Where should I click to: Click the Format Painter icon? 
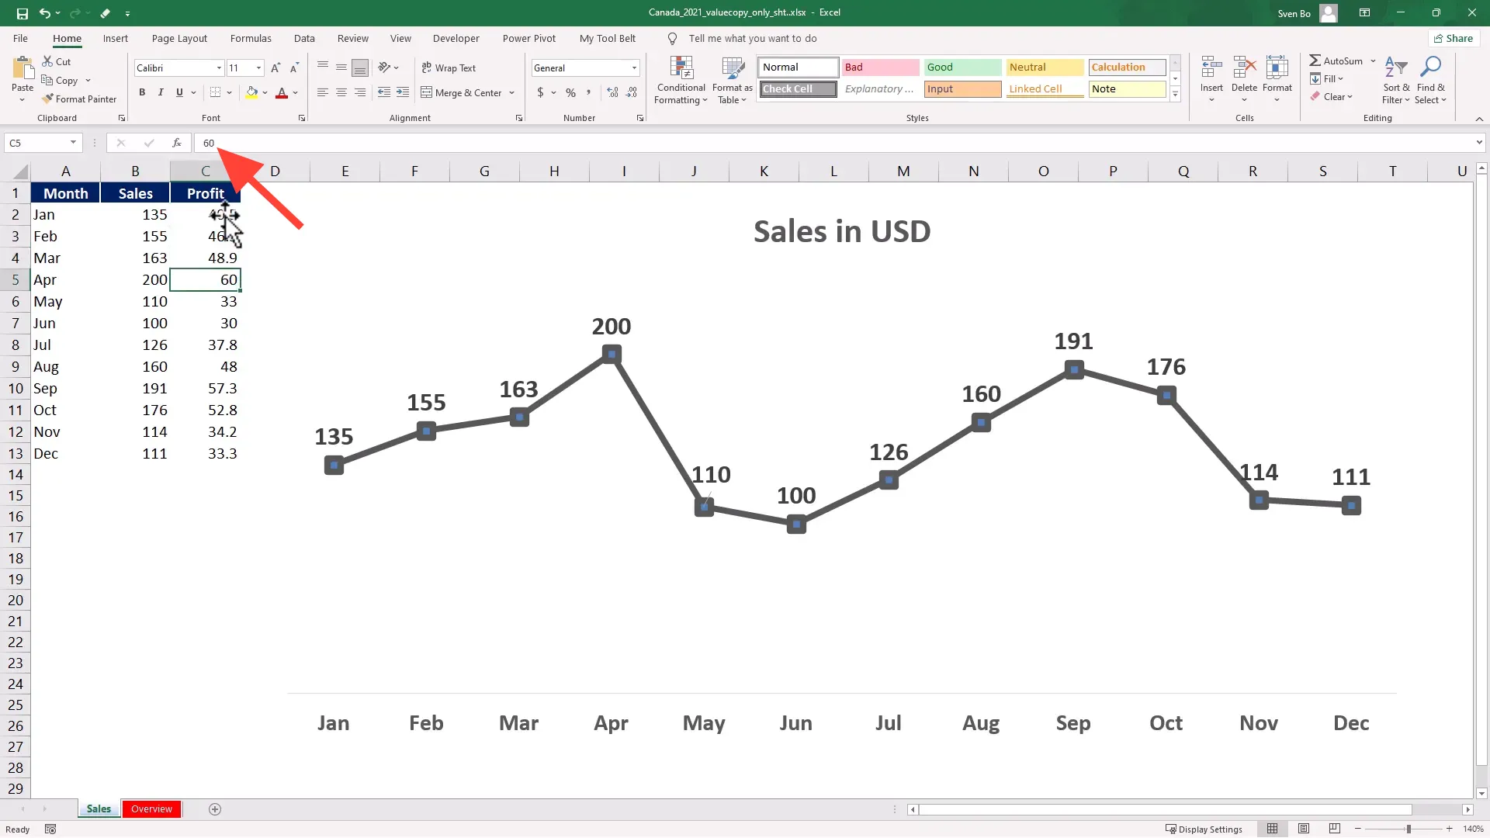coord(48,99)
